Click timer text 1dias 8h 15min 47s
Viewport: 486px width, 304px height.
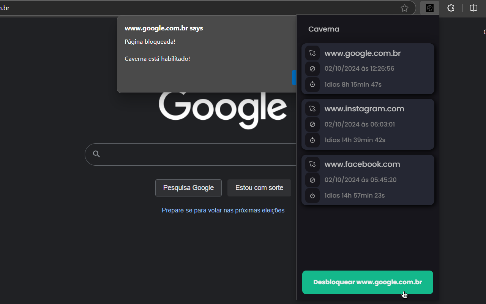353,84
